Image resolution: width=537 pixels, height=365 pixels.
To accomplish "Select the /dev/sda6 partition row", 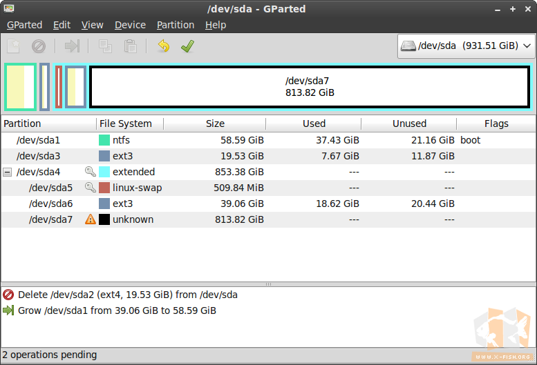I will (x=268, y=204).
